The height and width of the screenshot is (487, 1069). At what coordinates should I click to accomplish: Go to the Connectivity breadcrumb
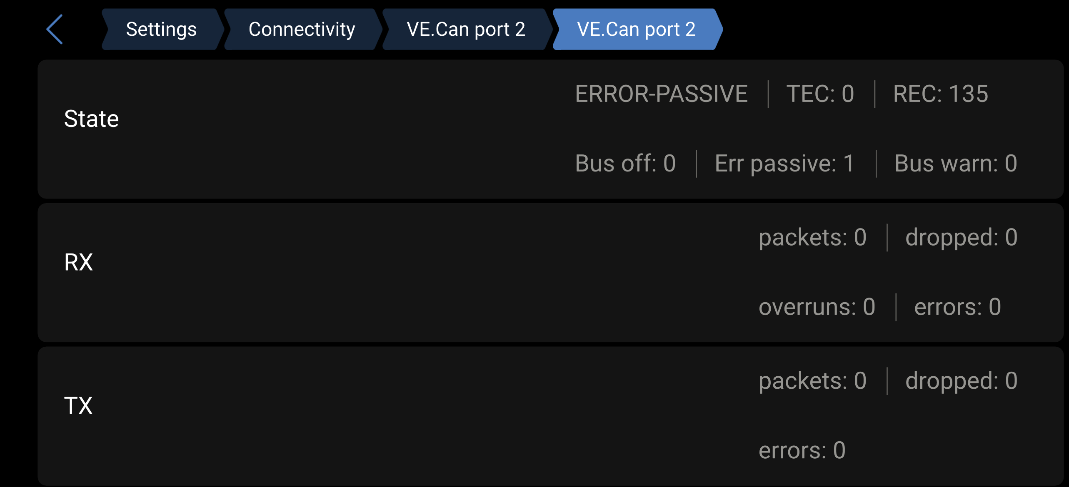[x=302, y=29]
